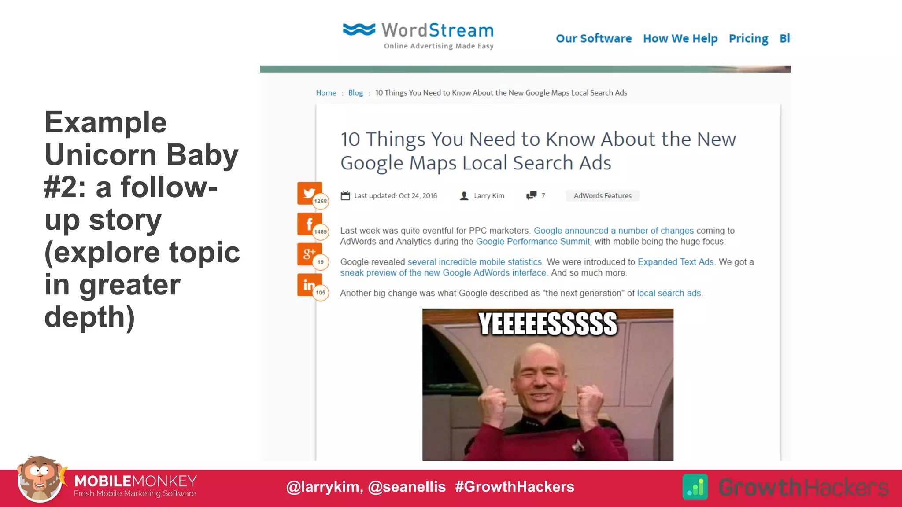Go to the Home breadcrumb link
Viewport: 902px width, 507px height.
point(326,93)
